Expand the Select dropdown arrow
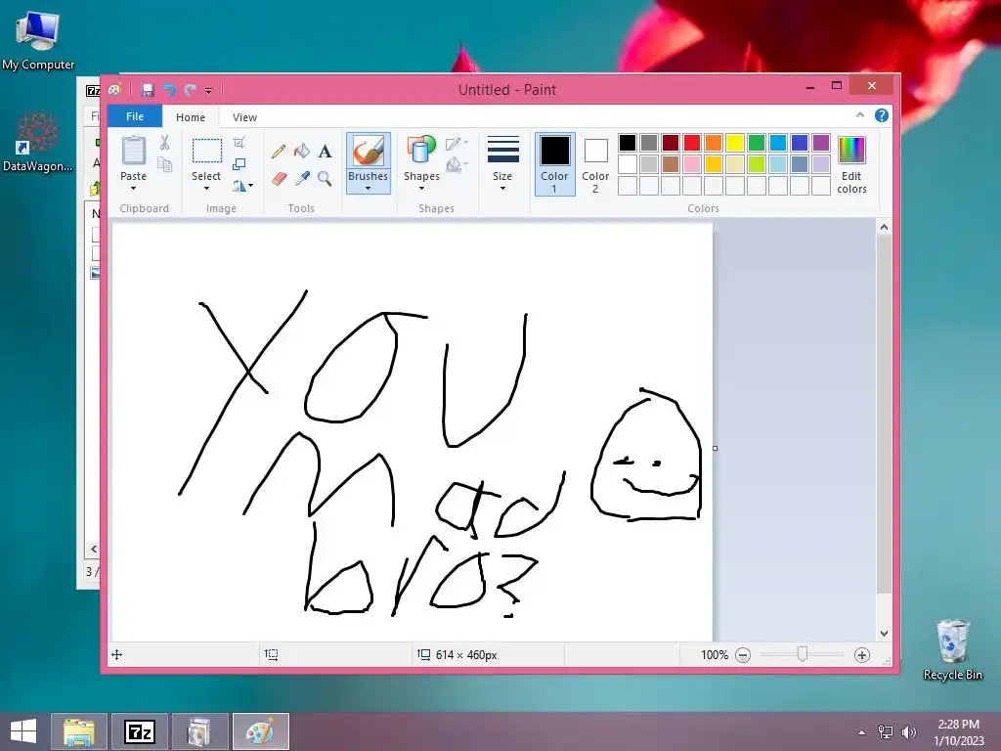The image size is (1001, 751). pos(206,189)
